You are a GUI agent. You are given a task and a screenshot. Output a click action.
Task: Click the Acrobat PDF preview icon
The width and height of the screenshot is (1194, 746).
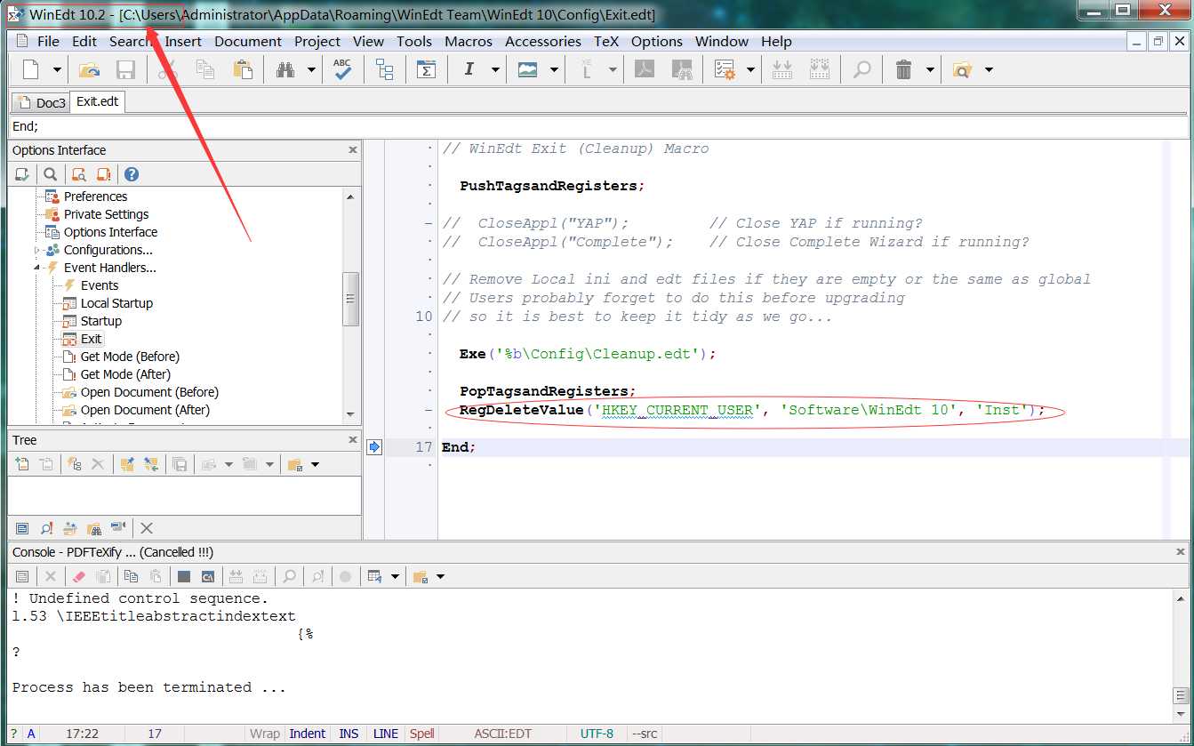click(644, 69)
